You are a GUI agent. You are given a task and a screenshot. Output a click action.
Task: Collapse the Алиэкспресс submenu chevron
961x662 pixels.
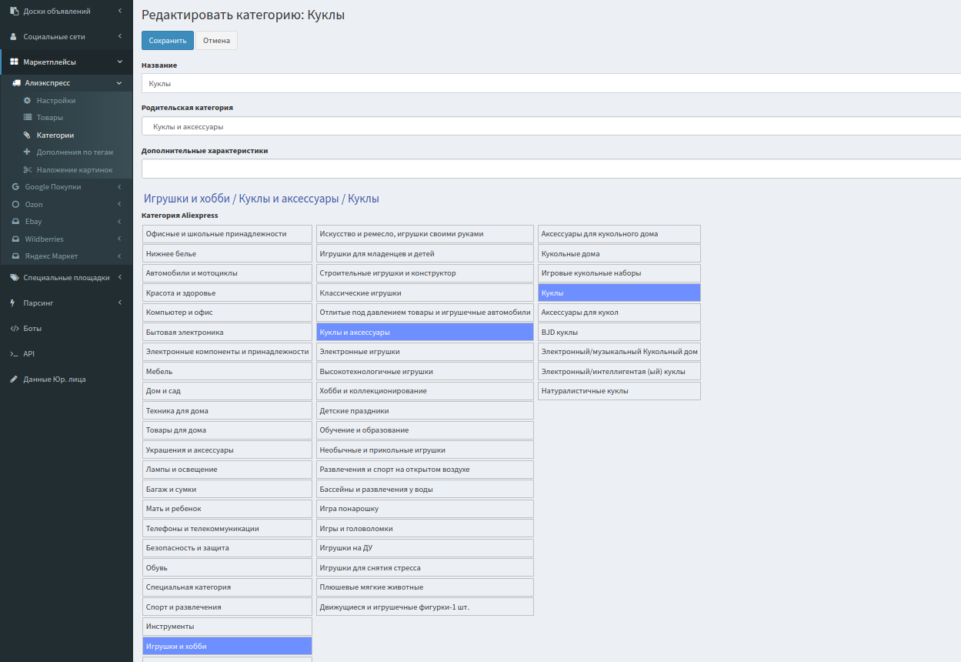click(x=119, y=83)
